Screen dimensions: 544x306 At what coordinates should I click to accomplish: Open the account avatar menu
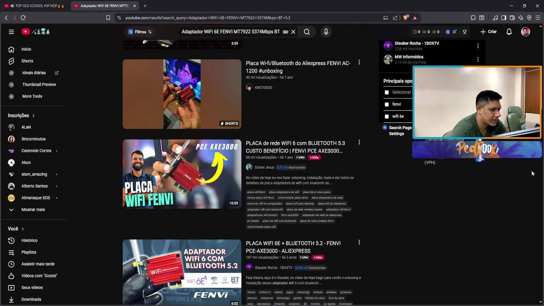(526, 32)
